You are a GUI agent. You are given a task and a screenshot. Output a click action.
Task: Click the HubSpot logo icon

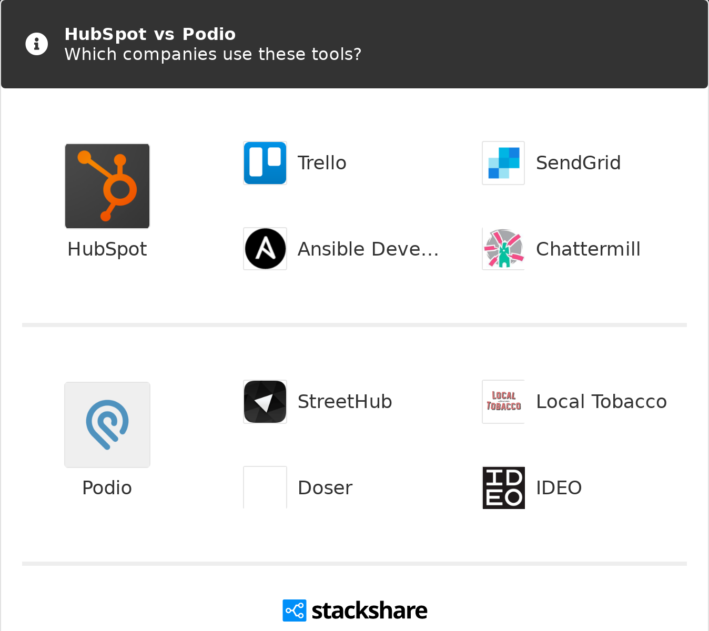click(x=107, y=186)
